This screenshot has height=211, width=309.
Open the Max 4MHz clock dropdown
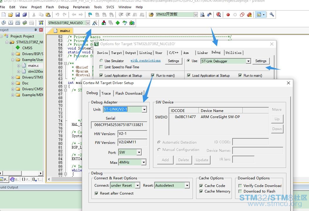tap(144, 162)
